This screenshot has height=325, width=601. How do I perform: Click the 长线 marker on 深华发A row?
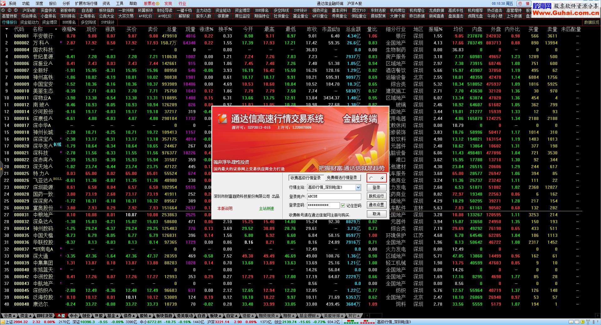[x=57, y=144]
